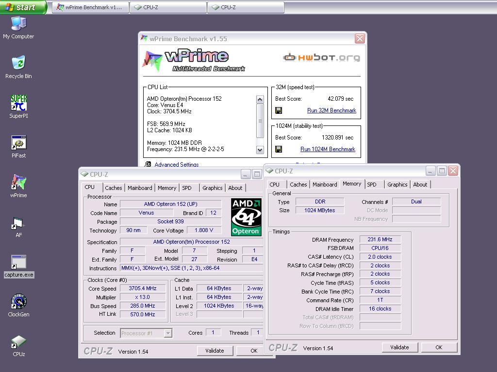
Task: Open the Caches tab in left CPU-Z window
Action: (114, 188)
